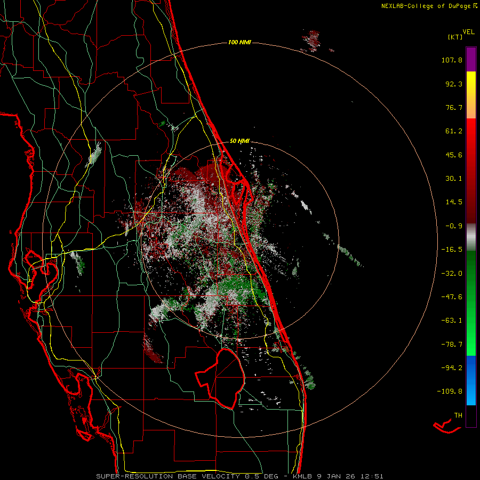This screenshot has width=480, height=480.
Task: Click the TH threshold label
Action: 458,415
